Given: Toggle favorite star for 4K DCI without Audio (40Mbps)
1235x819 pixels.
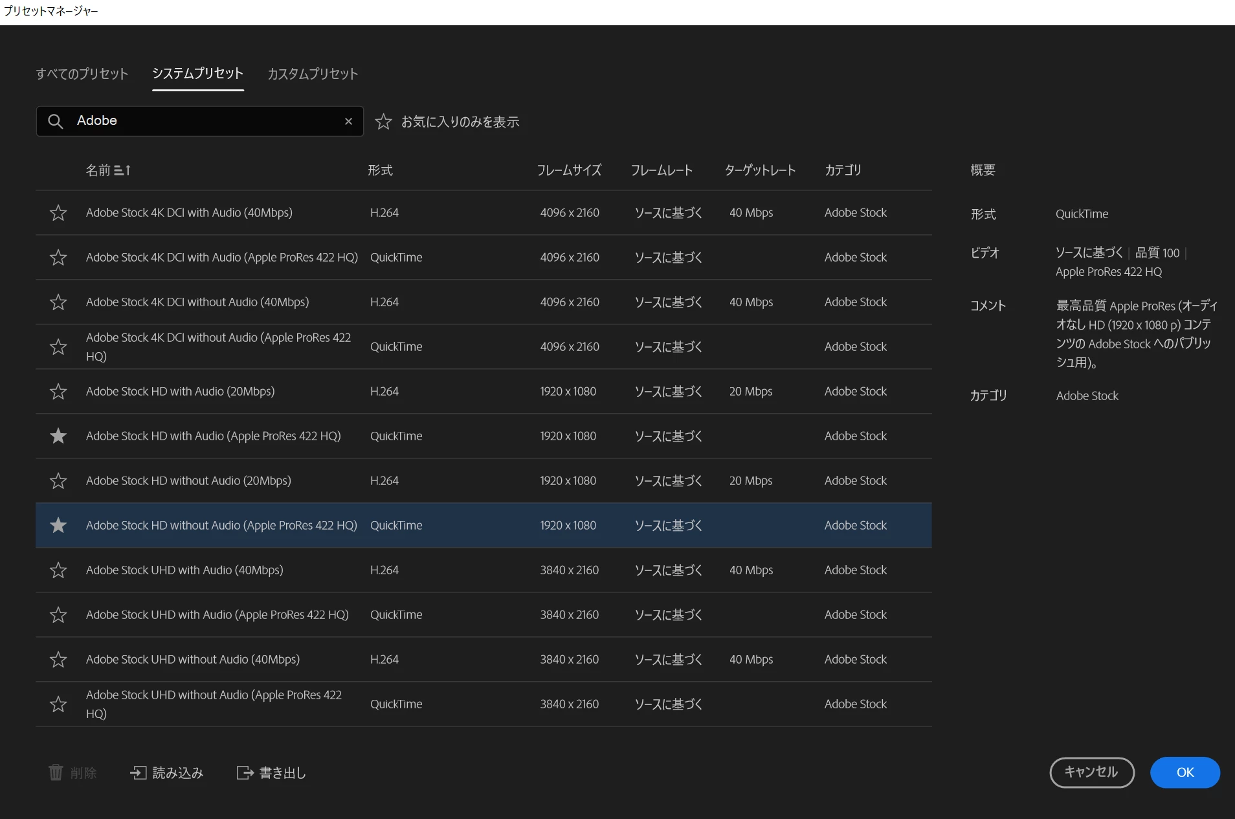Looking at the screenshot, I should tap(58, 302).
